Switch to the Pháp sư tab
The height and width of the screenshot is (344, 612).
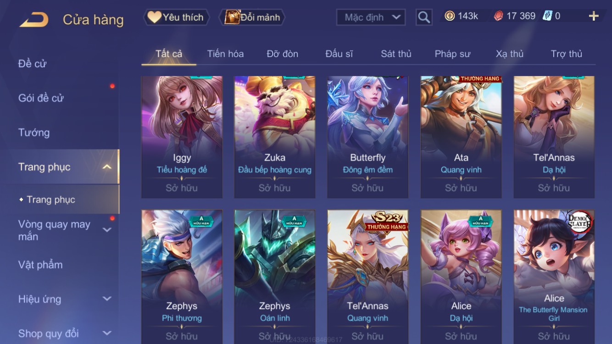(x=452, y=54)
